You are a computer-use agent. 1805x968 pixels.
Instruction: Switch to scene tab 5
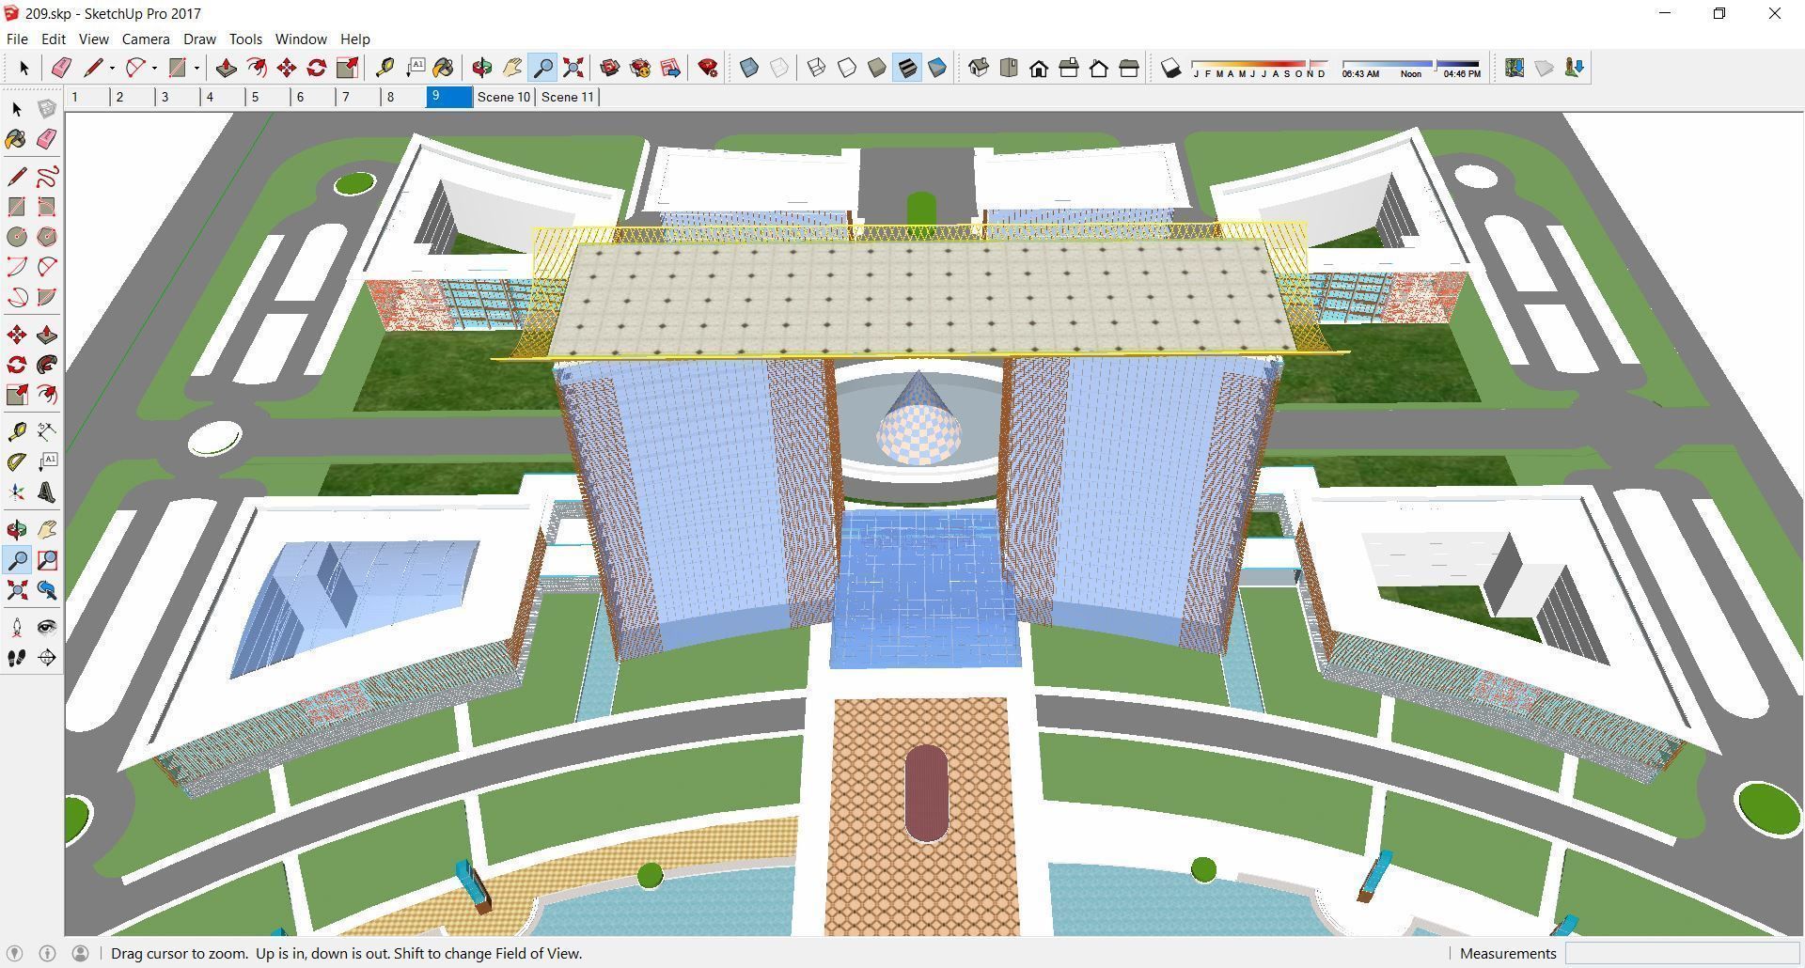[x=269, y=97]
